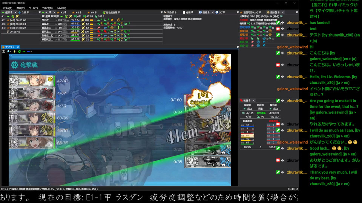Image resolution: width=362 pixels, height=203 pixels.
Task: Click the 103.1 fleet stat icon
Action: (97, 16)
